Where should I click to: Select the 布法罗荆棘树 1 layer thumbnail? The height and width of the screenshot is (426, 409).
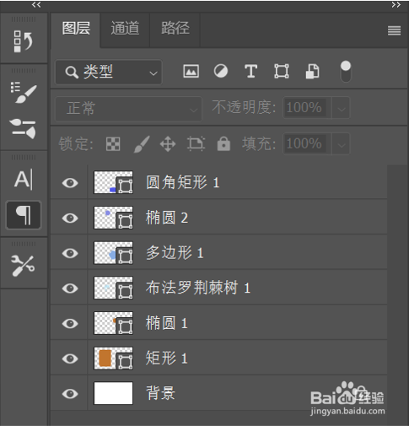(x=113, y=288)
